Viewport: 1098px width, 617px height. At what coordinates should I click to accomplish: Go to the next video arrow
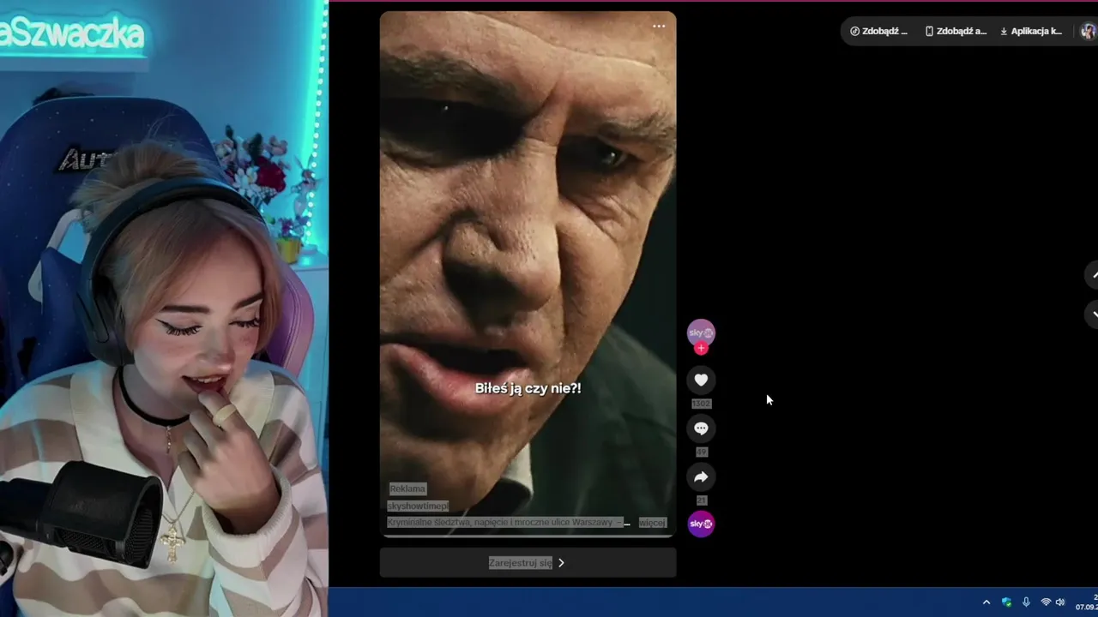click(1093, 314)
